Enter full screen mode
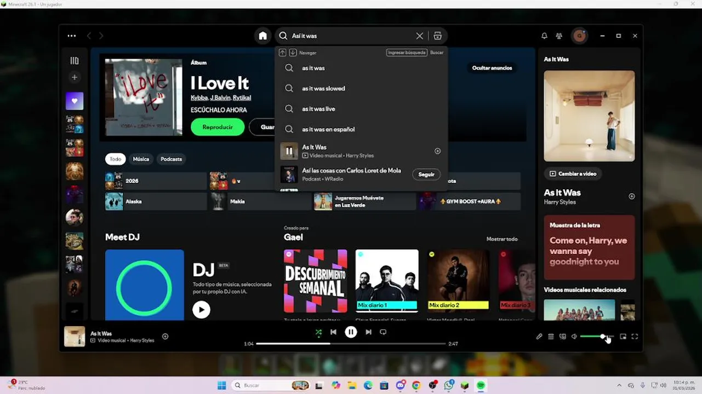The height and width of the screenshot is (394, 702). (635, 337)
